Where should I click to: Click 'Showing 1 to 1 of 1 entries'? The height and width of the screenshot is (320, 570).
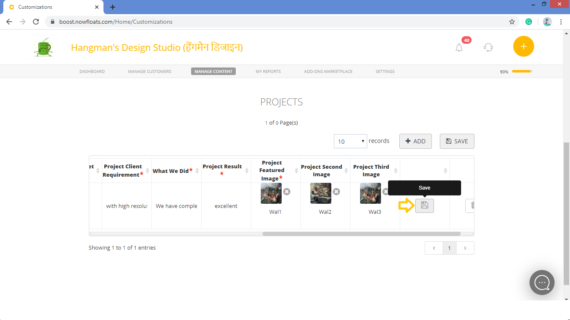point(122,247)
